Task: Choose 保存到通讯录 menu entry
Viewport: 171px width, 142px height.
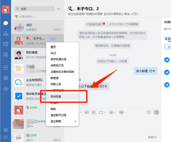Action: tap(62, 59)
